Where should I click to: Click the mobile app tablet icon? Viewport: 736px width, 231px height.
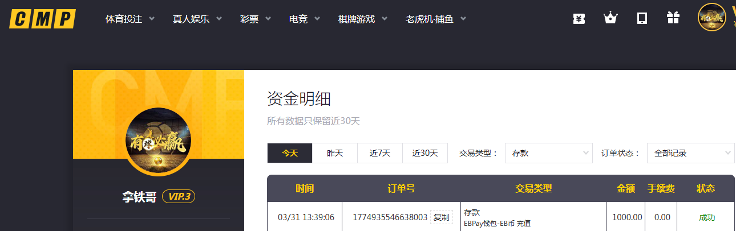point(642,18)
